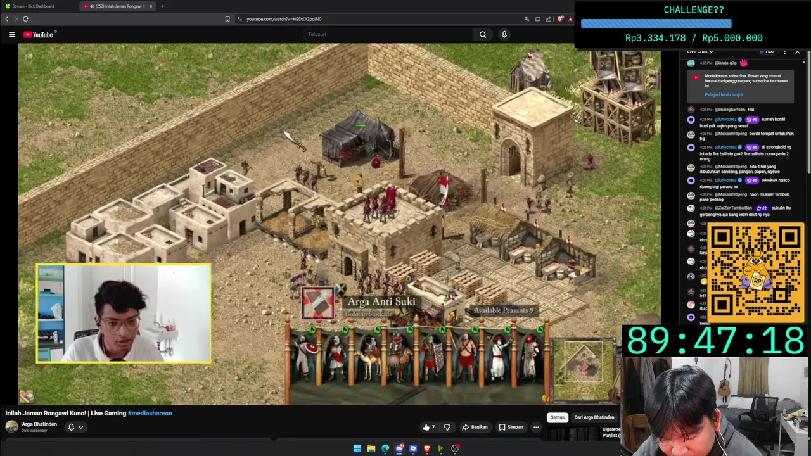Recruit the heavy camel lancer unit

(399, 358)
